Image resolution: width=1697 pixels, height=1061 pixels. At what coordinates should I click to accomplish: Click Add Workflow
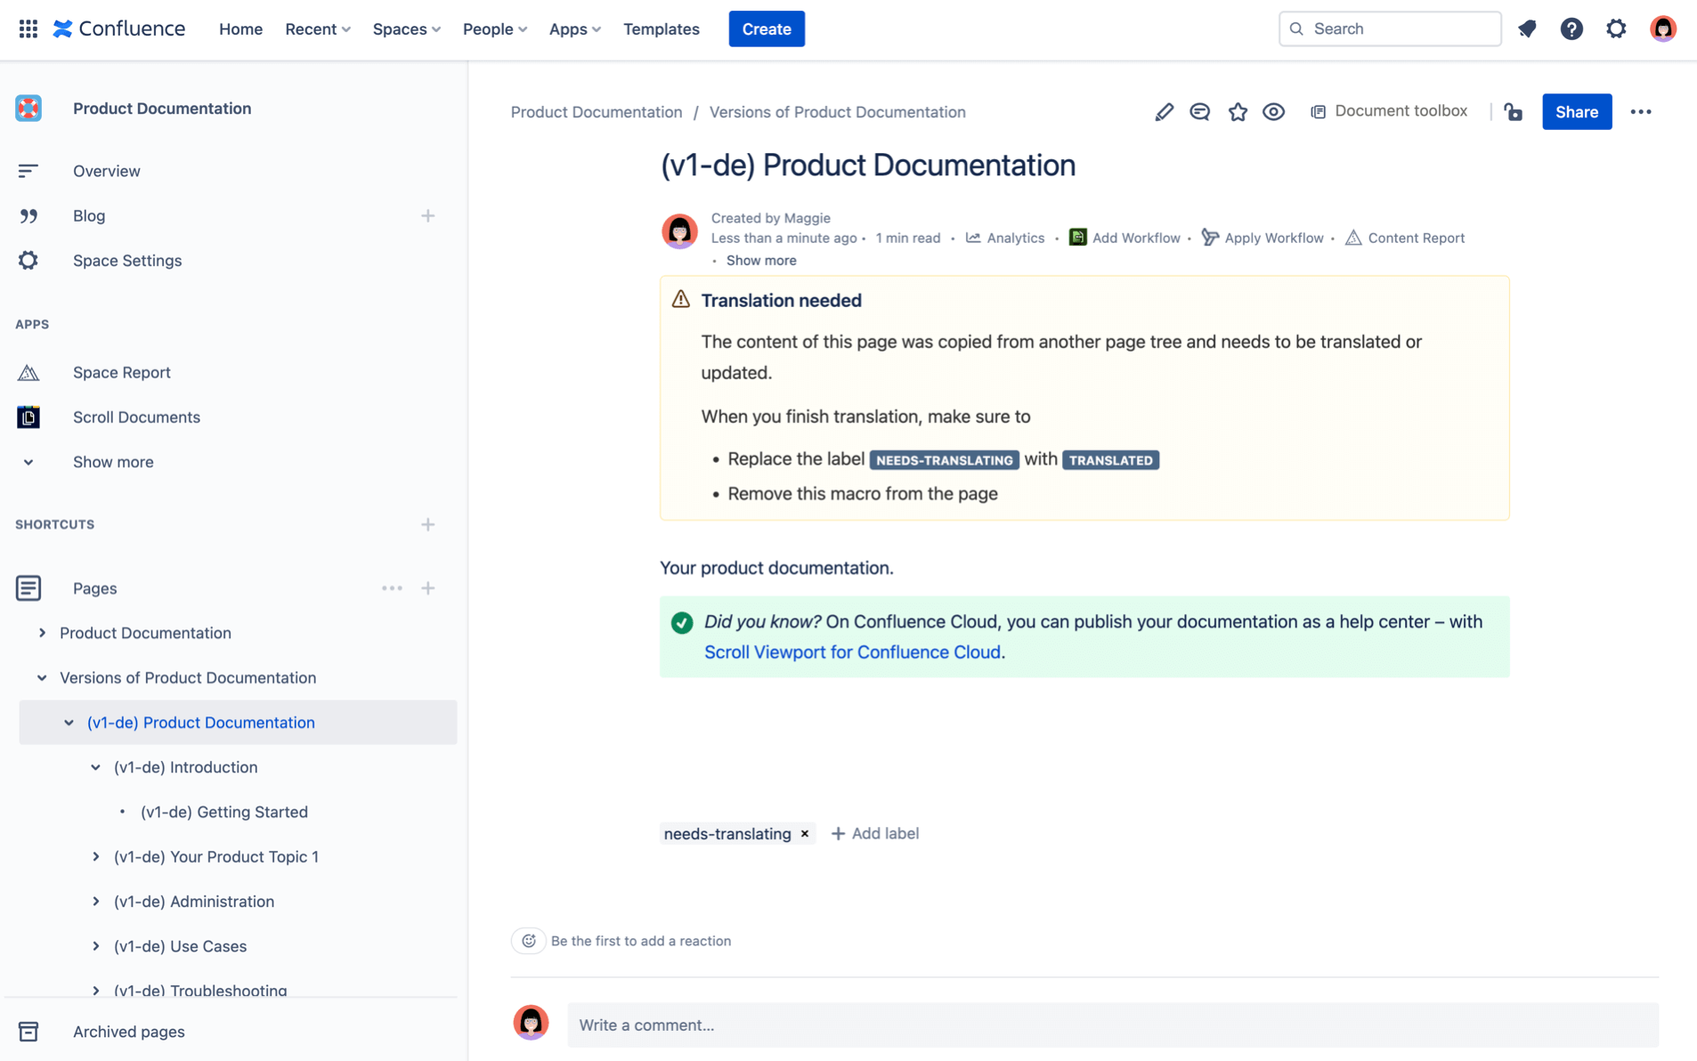[1125, 239]
